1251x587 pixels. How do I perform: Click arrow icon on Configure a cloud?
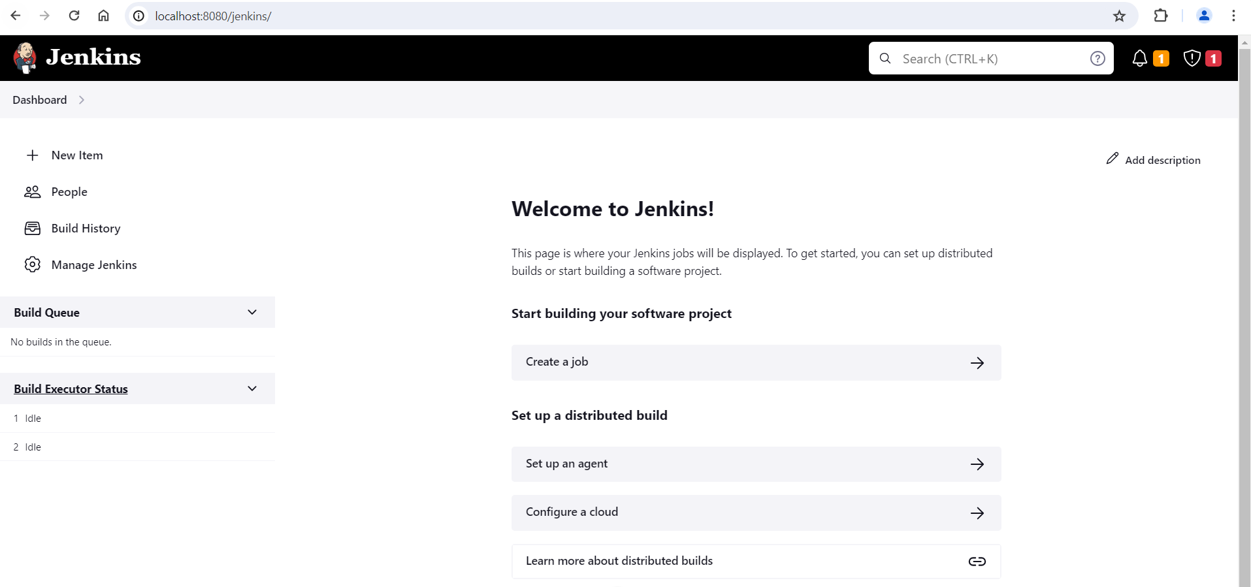pos(977,513)
